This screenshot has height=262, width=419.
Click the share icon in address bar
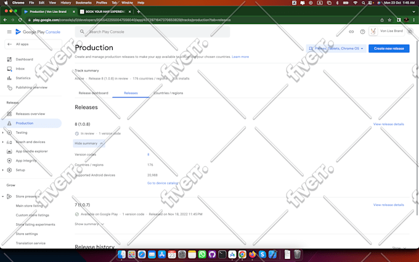(x=382, y=20)
